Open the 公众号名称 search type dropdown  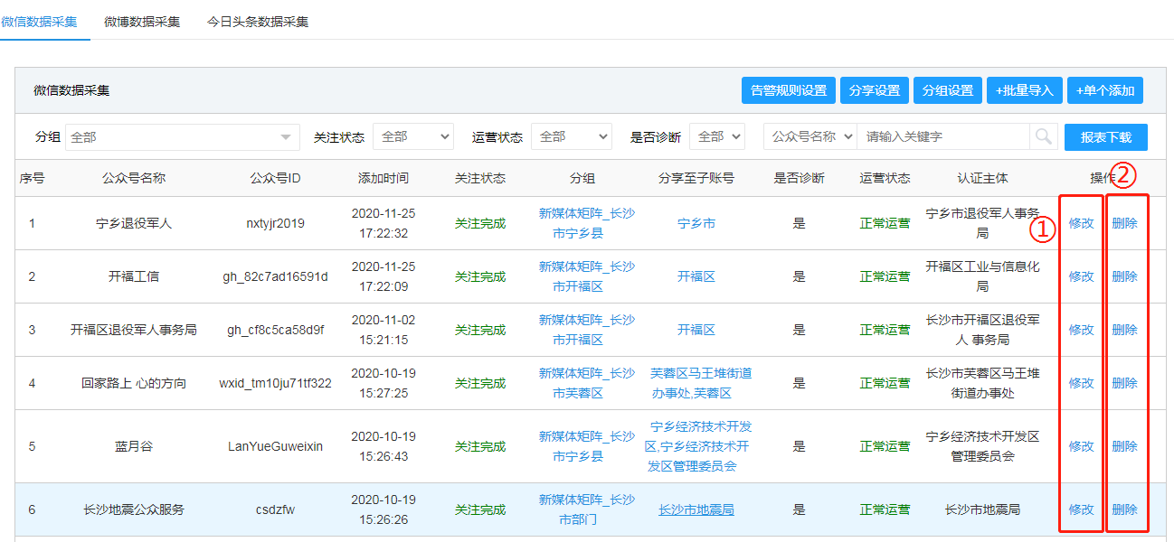pos(810,137)
